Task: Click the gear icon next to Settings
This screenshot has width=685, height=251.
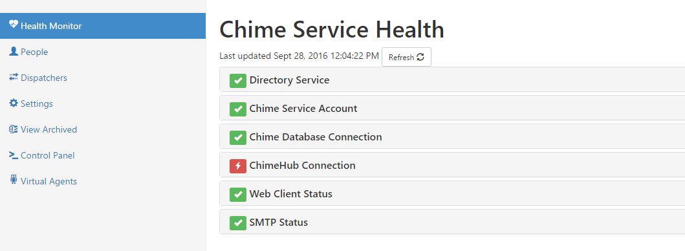Action: point(14,104)
